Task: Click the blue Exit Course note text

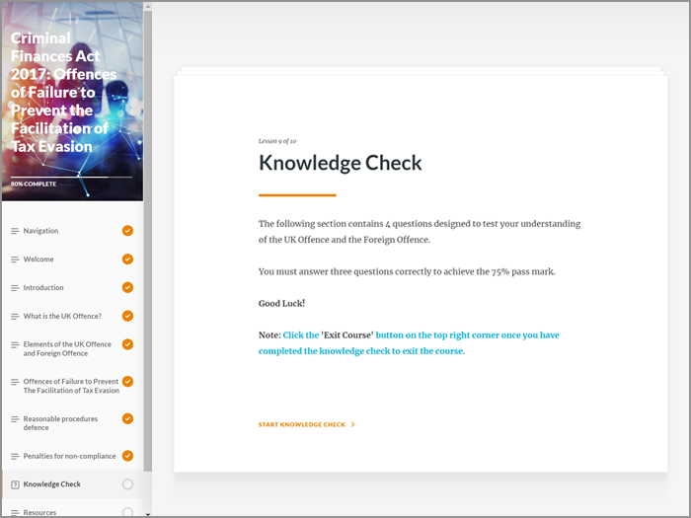Action: pos(409,342)
